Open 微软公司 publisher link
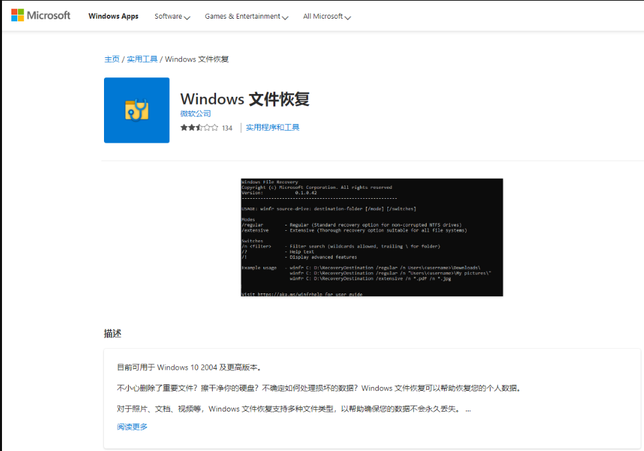 (195, 113)
